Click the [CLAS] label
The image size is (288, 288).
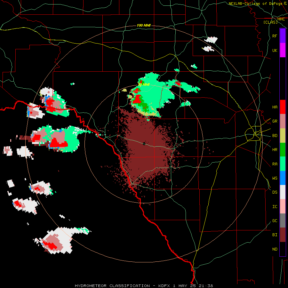point(270,22)
